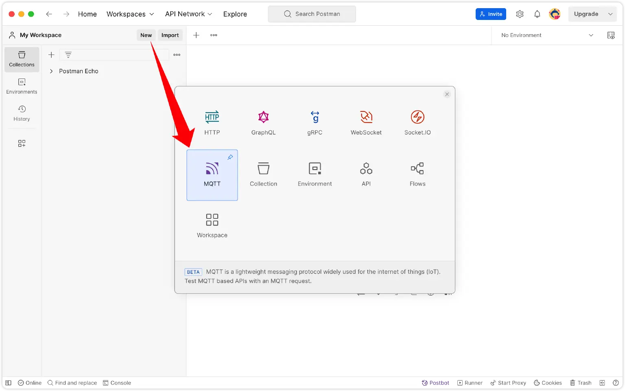Start a Socket.IO request
This screenshot has width=625, height=391.
[417, 122]
